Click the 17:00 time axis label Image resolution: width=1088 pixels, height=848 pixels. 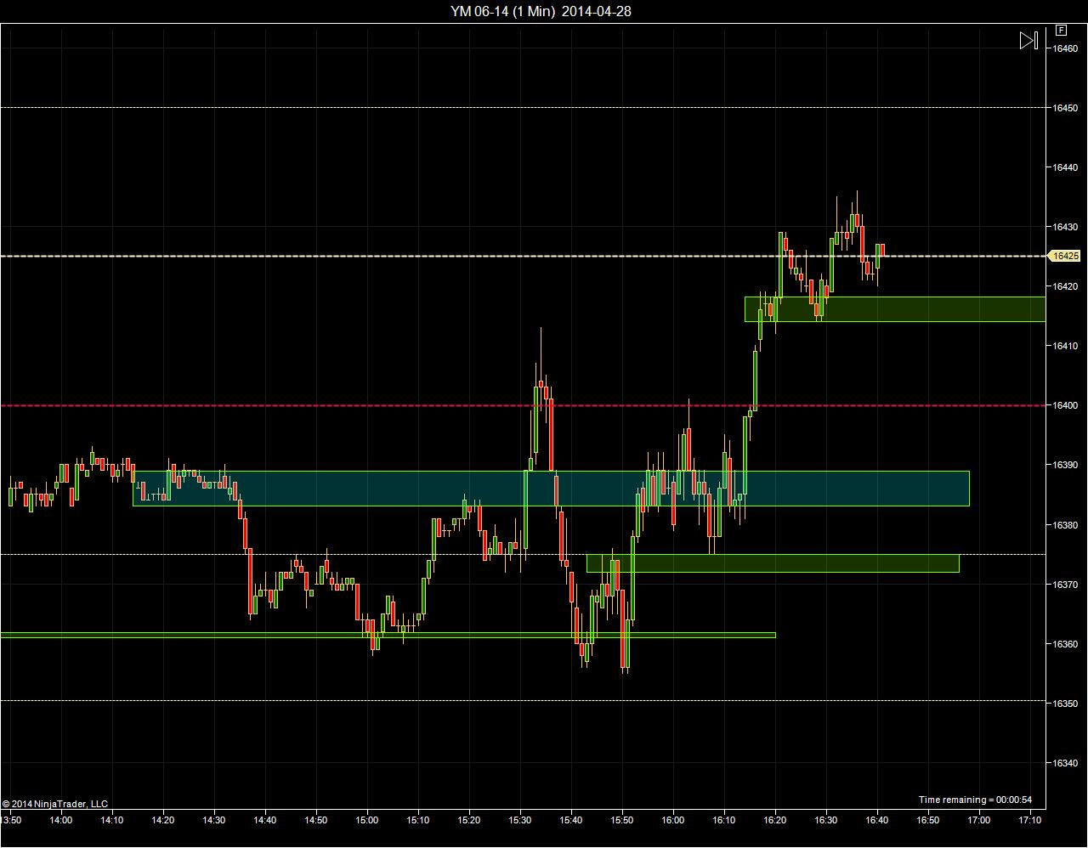(x=979, y=820)
